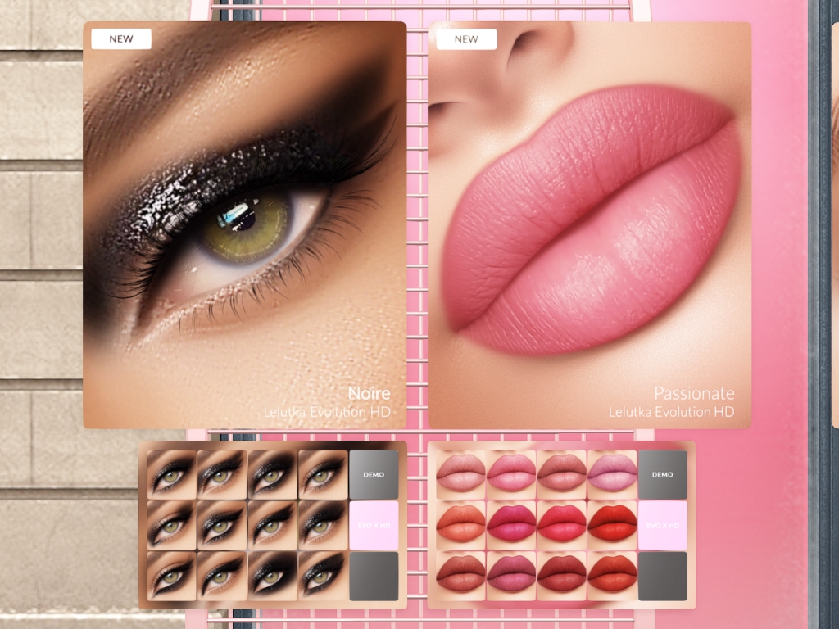Click the DEMO button for Noire eyeshadow
This screenshot has width=839, height=629.
pos(374,474)
